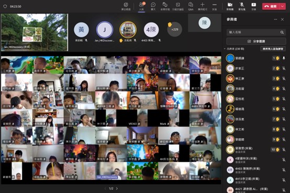Unmute the microphone in meeting toolbar
This screenshot has width=290, height=193.
click(x=242, y=6)
